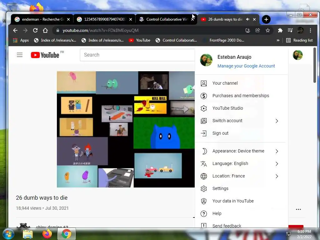The image size is (320, 240).
Task: Open YouTube Studio from menu
Action: (x=242, y=108)
